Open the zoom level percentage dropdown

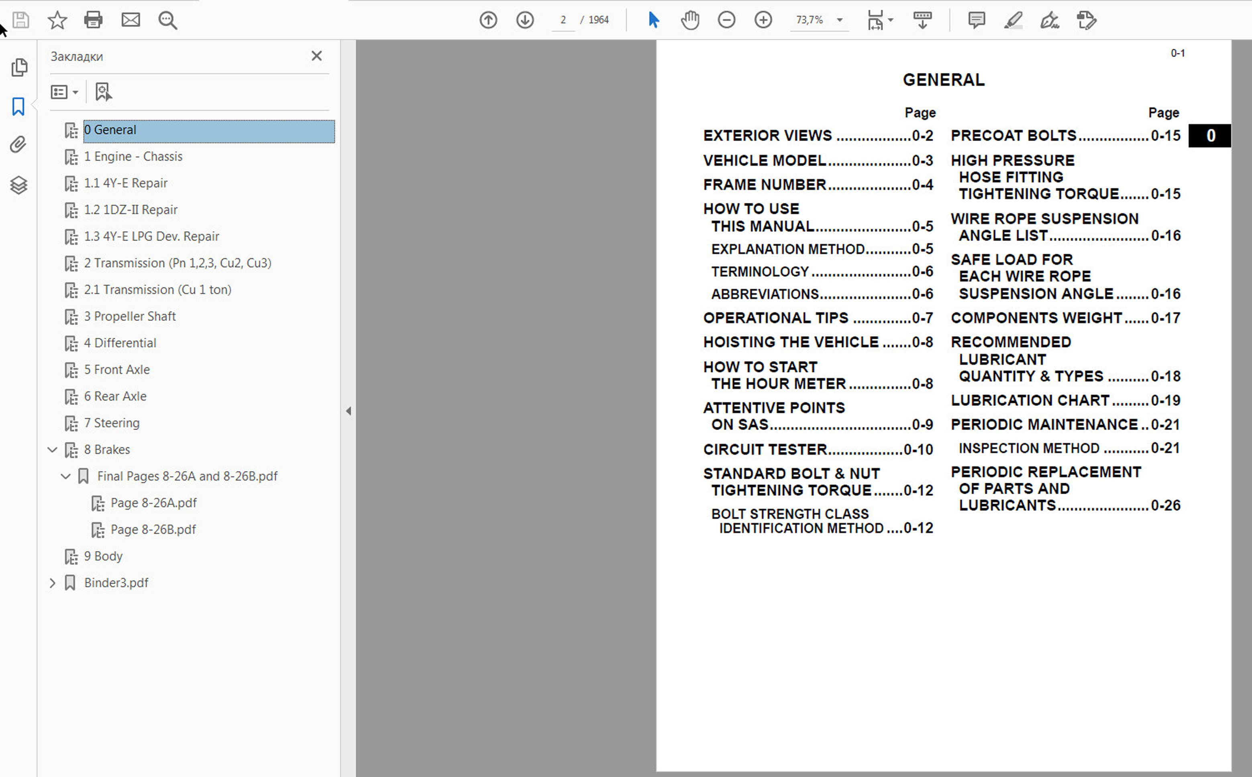[x=840, y=20]
